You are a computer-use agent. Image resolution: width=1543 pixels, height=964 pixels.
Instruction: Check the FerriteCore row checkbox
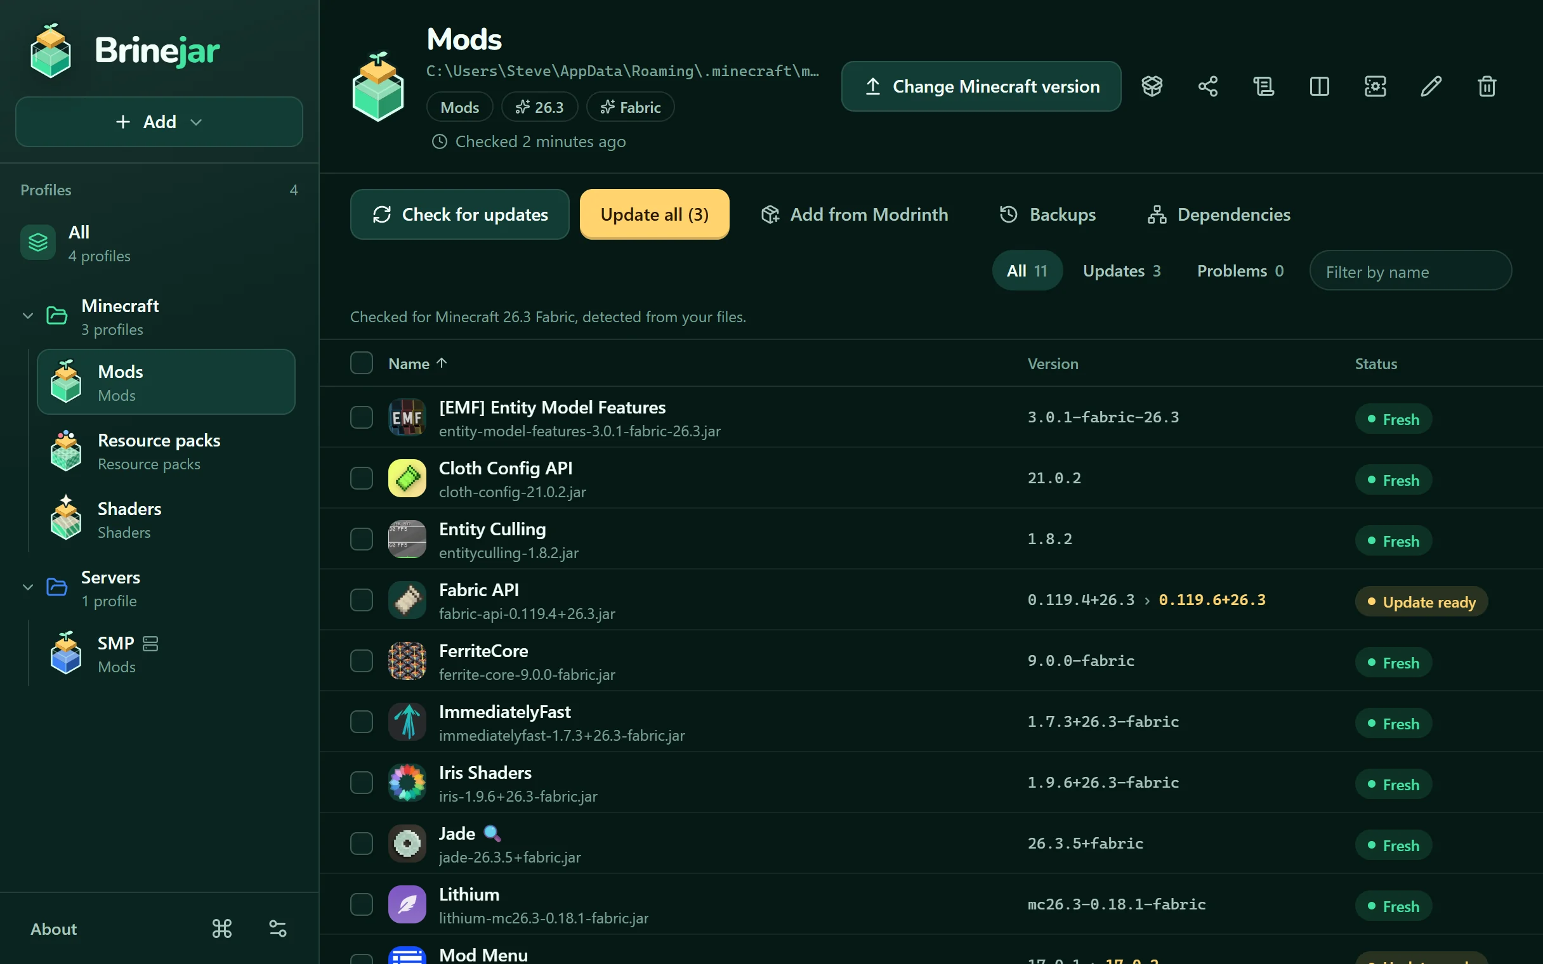[x=362, y=661]
